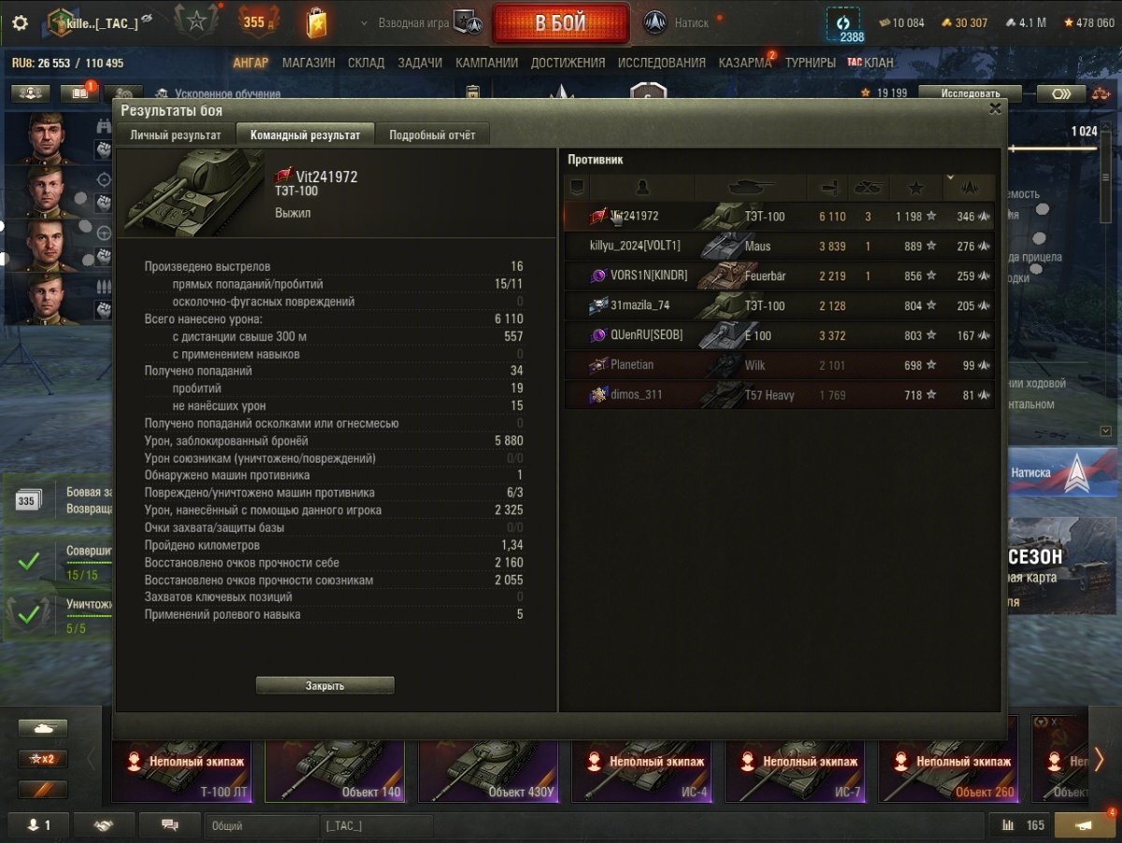Advance tank carousel with right arrow

[1100, 759]
